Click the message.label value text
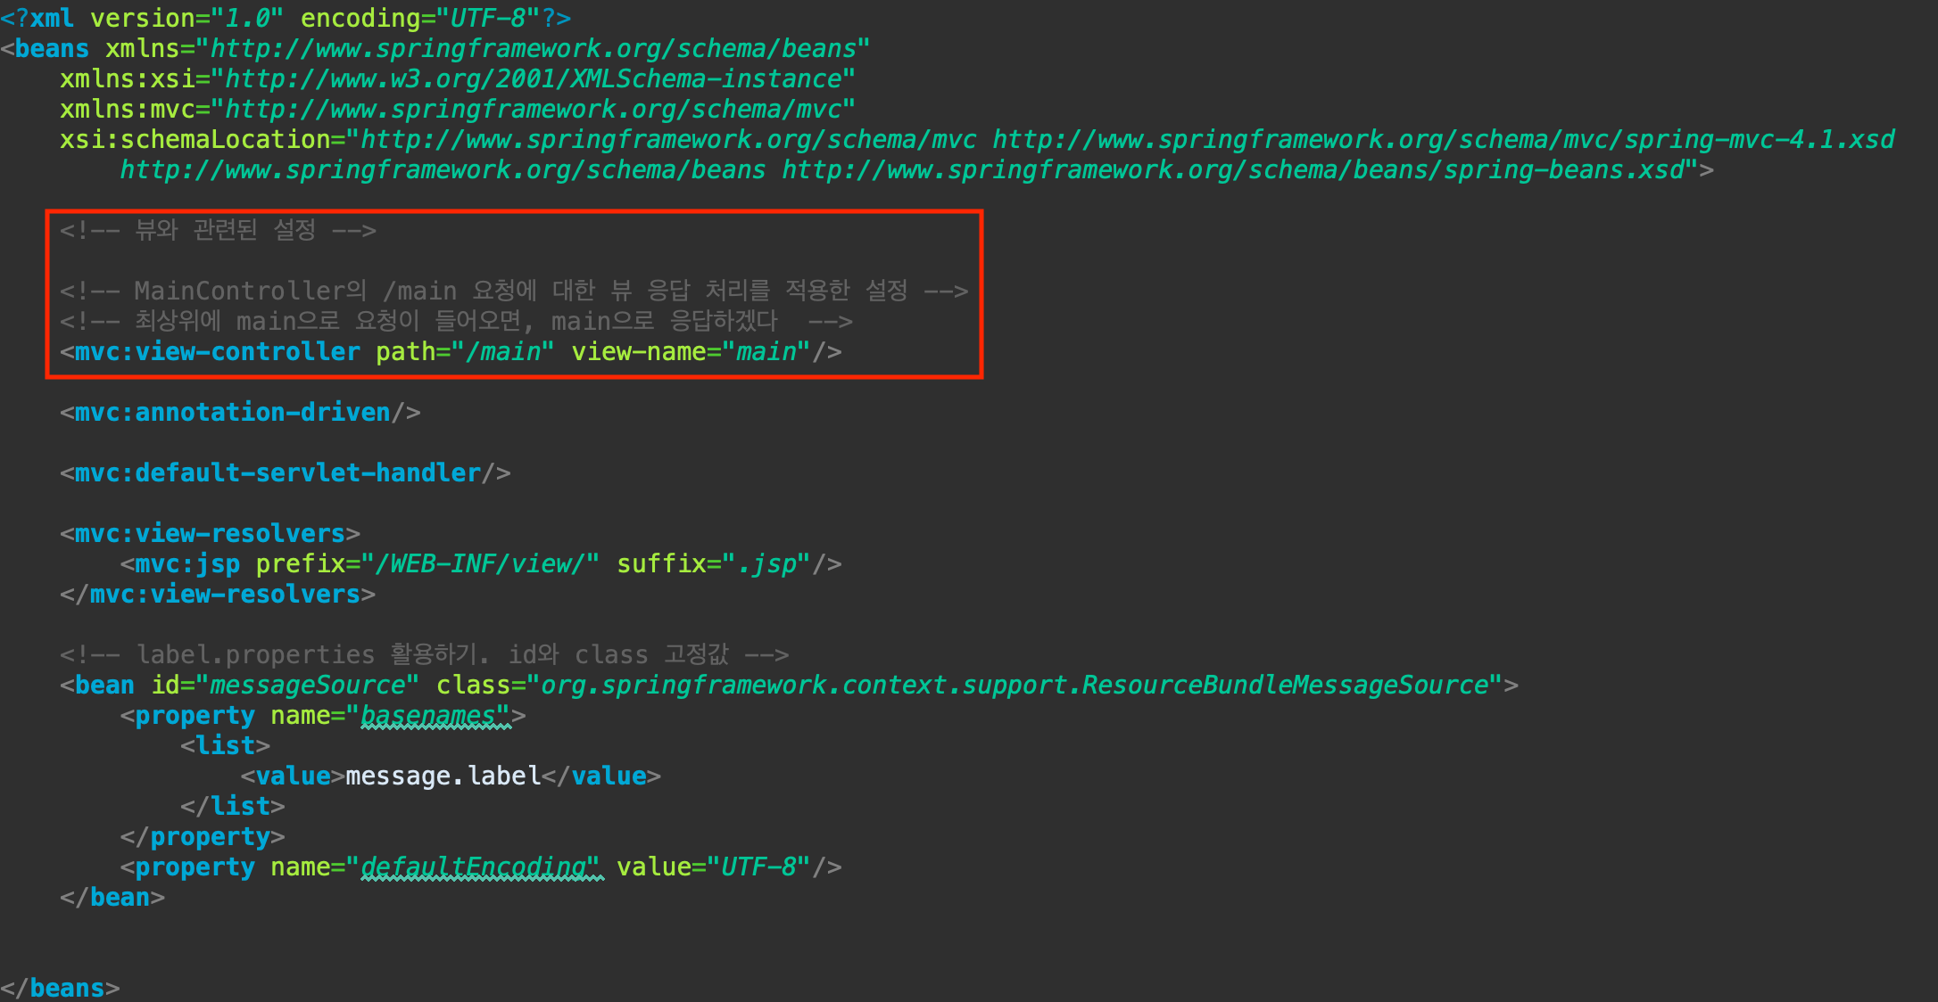This screenshot has height=1002, width=1938. pyautogui.click(x=443, y=776)
